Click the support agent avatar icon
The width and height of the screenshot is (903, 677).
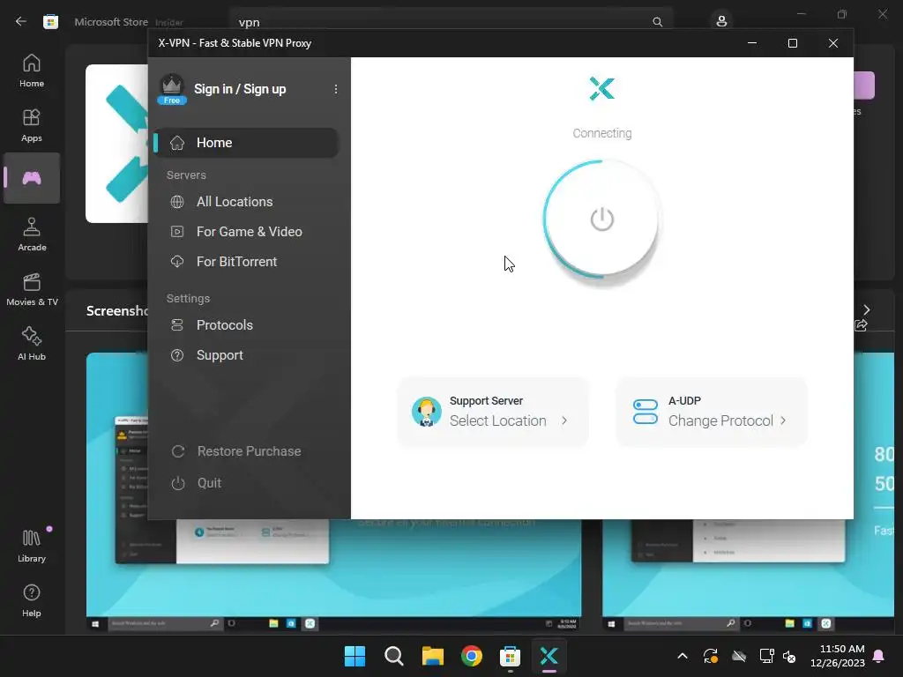pos(426,412)
